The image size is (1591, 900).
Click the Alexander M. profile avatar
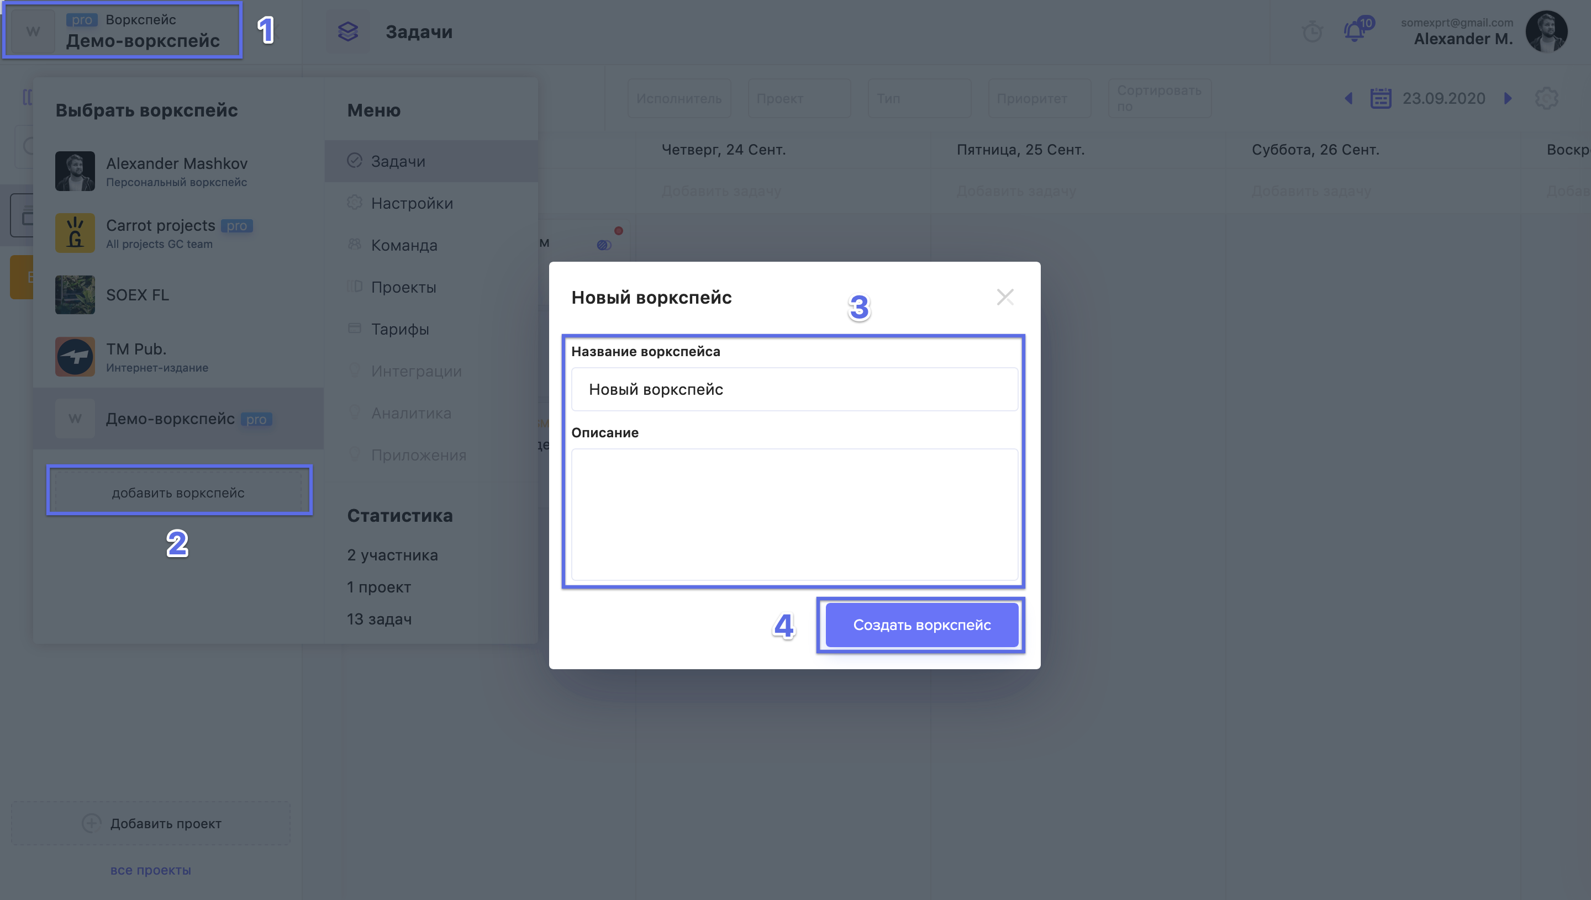coord(1546,31)
